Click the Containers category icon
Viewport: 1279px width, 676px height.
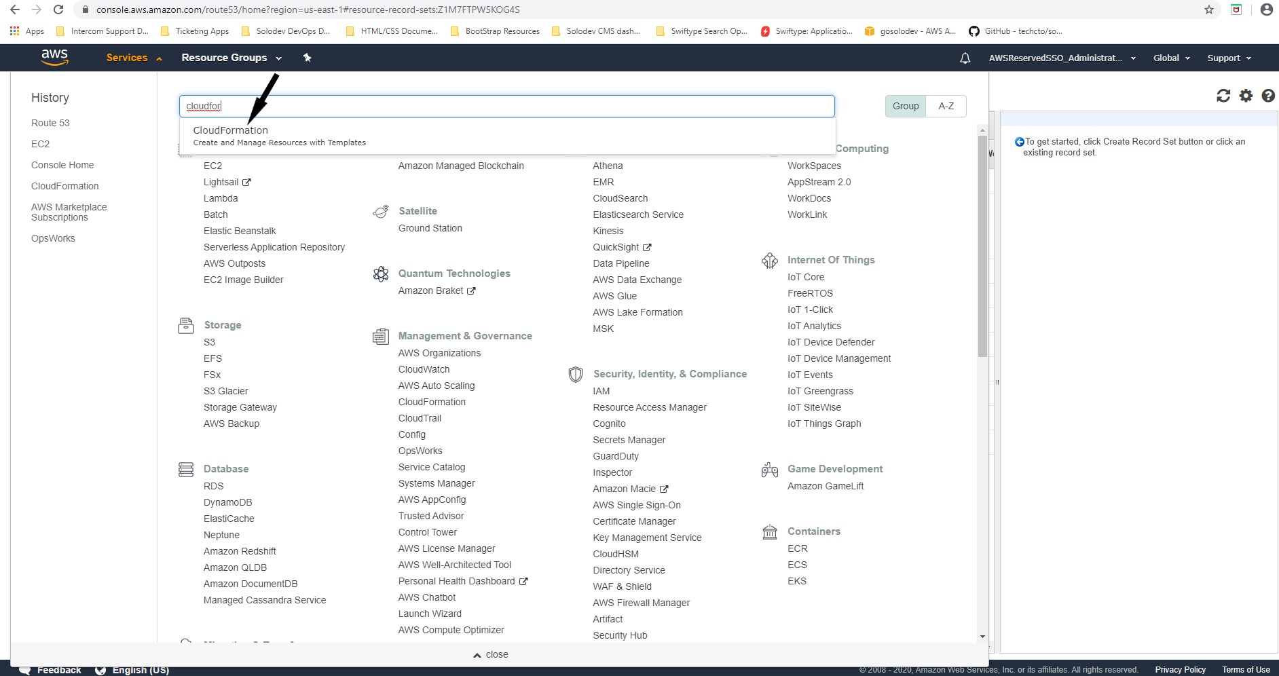(770, 532)
